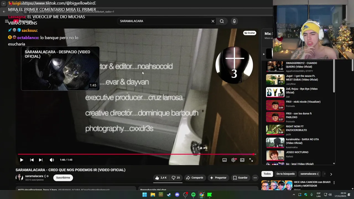Open Spotify from the taskbar

(193, 195)
